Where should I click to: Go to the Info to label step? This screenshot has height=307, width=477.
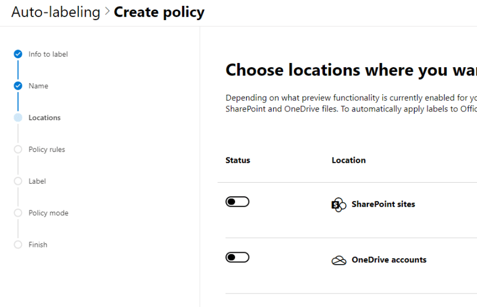[x=48, y=54]
